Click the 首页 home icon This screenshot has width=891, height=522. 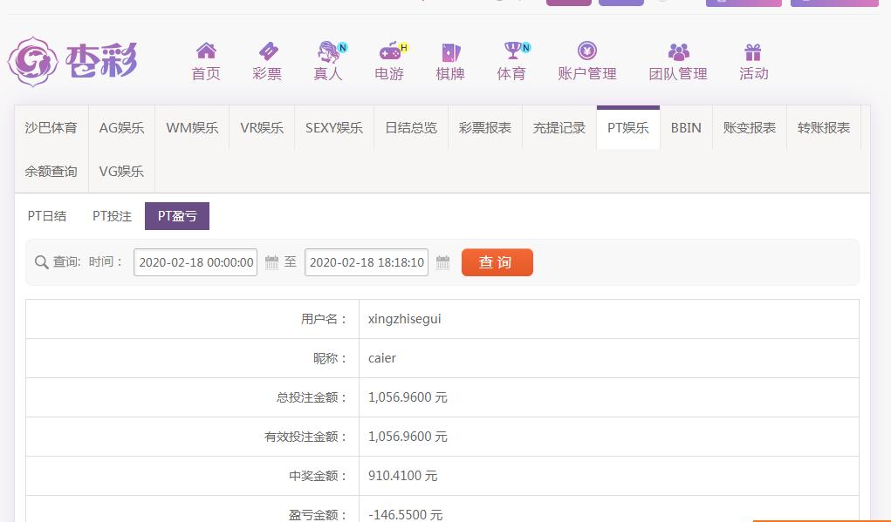(206, 51)
